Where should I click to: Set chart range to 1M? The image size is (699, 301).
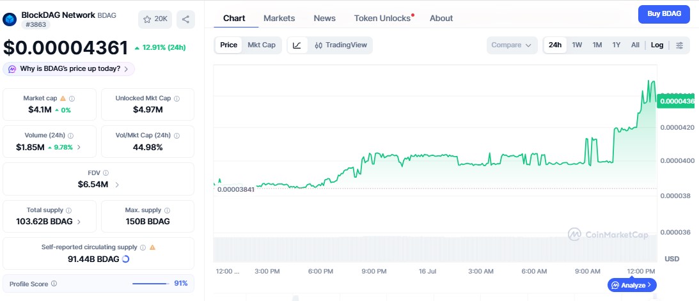pyautogui.click(x=597, y=45)
